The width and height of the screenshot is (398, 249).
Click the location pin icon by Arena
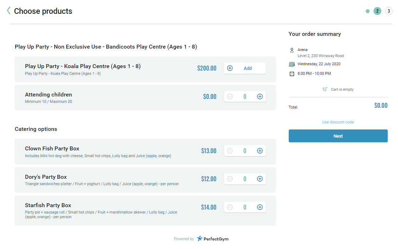[292, 50]
